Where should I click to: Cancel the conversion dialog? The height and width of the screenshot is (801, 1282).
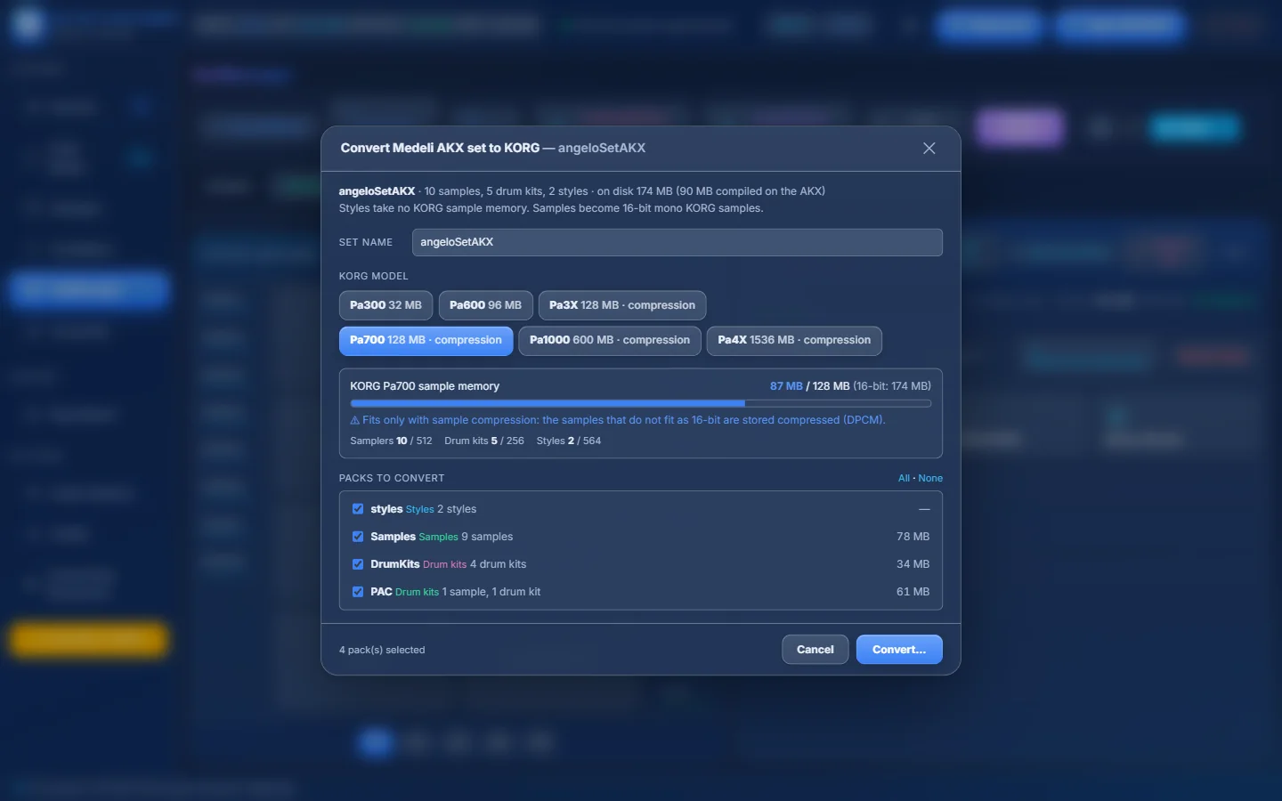815,650
